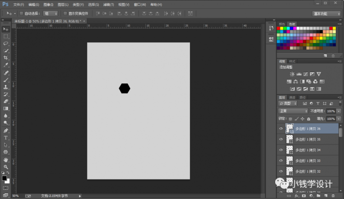
Task: Enable the 自动选择 checkbox
Action: click(x=22, y=13)
